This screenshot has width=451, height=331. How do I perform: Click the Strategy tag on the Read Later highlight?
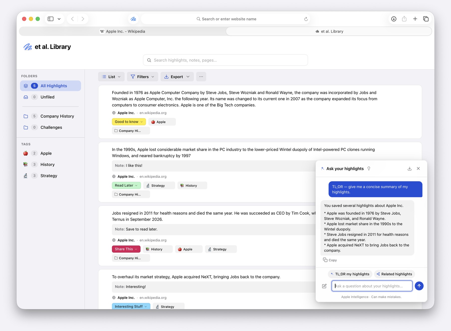pyautogui.click(x=159, y=186)
